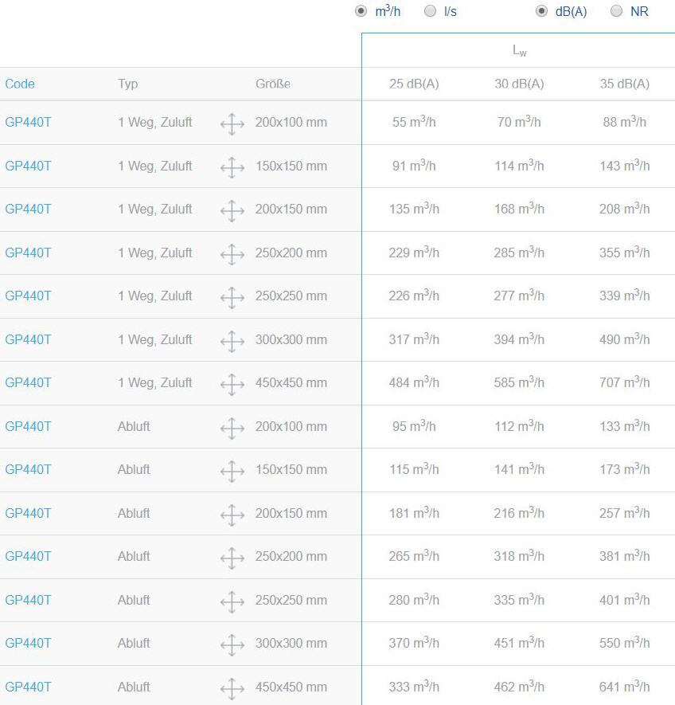Image resolution: width=675 pixels, height=705 pixels.
Task: Click dimension icon for Zuluft 250x200 mm
Action: tap(232, 254)
